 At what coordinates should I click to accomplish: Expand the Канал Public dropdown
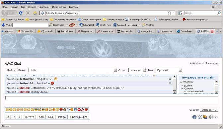115,70
